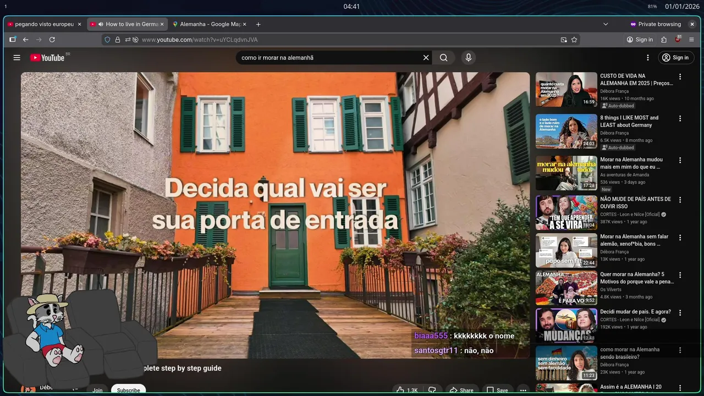The height and width of the screenshot is (396, 704).
Task: Open the YouTube hamburger guide menu
Action: click(17, 58)
